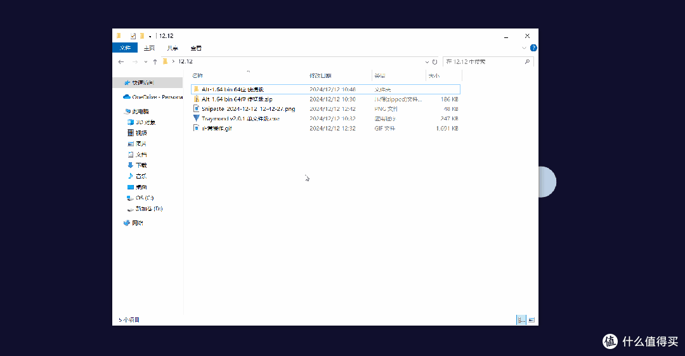Click the magnifier search icon
The image size is (685, 356).
pyautogui.click(x=527, y=62)
